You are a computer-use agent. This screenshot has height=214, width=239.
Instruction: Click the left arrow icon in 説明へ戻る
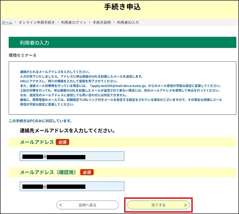(x=61, y=205)
